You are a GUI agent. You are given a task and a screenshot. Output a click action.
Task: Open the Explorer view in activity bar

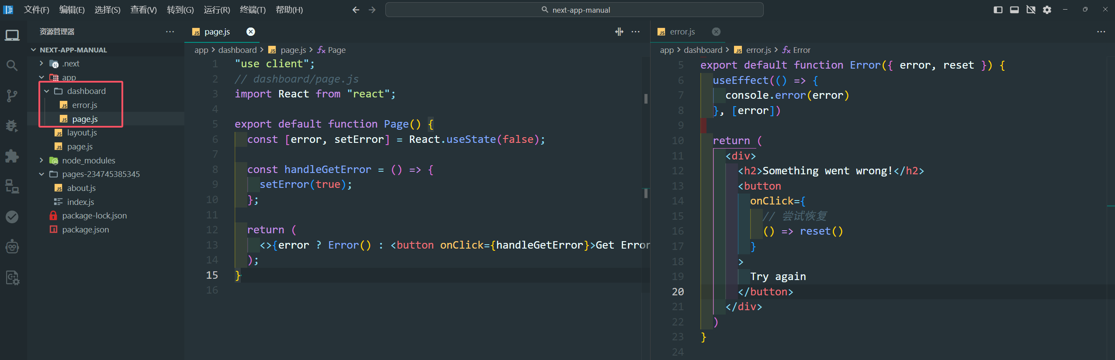coord(12,35)
